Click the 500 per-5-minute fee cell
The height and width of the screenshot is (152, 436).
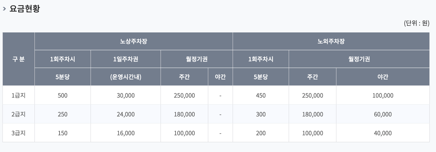63,96
